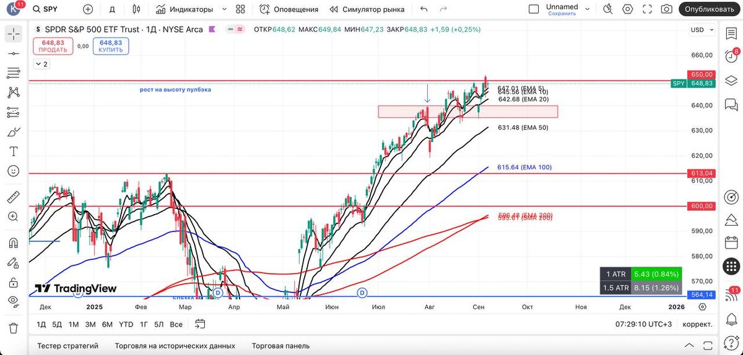Open the Индикаторы indicators dialog
The width and height of the screenshot is (743, 355).
(x=185, y=9)
